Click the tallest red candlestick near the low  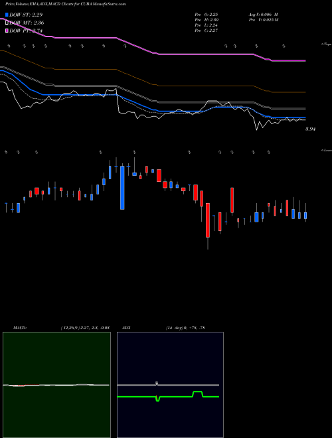pos(208,220)
